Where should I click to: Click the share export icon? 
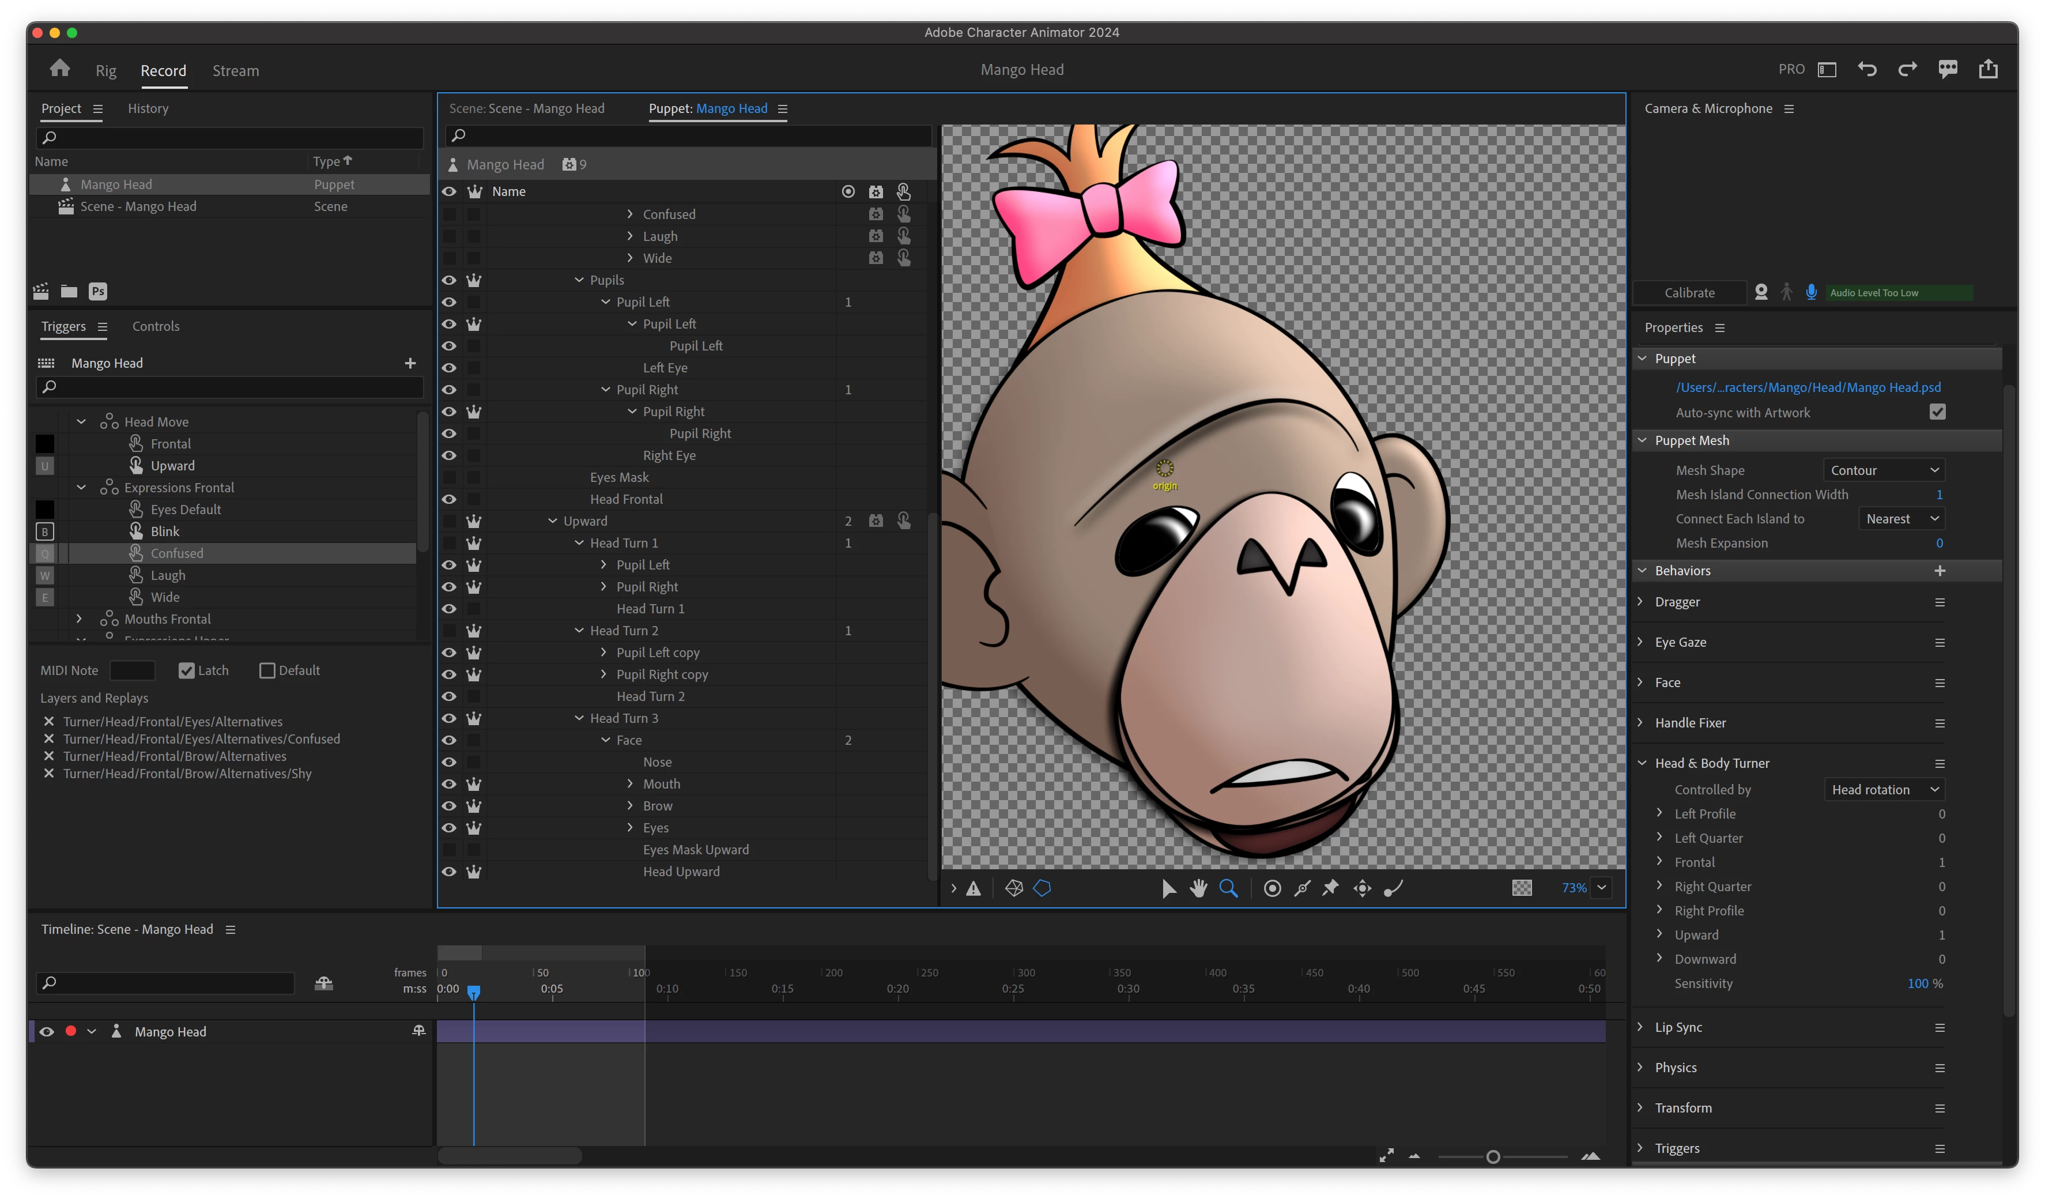pos(1988,70)
